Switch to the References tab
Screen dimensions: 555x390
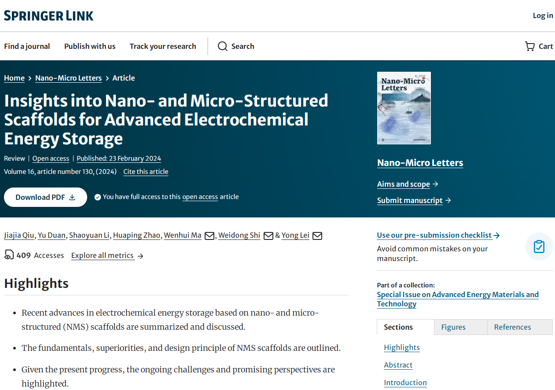tap(512, 327)
